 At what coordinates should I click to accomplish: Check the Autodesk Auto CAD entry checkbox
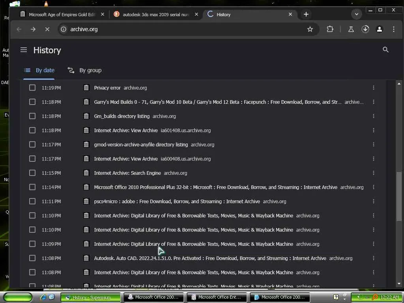(x=32, y=258)
